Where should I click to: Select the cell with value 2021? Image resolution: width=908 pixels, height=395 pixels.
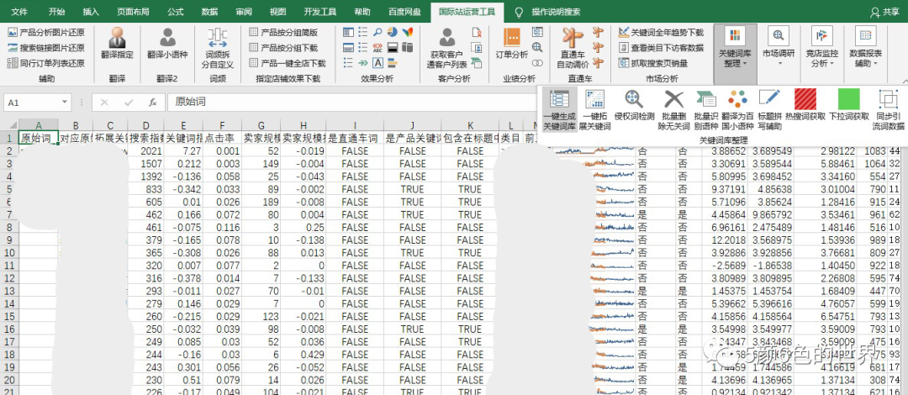(145, 151)
